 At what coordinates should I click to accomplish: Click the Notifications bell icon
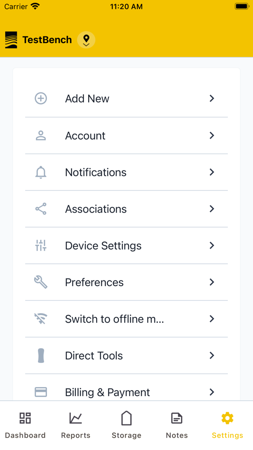click(41, 172)
